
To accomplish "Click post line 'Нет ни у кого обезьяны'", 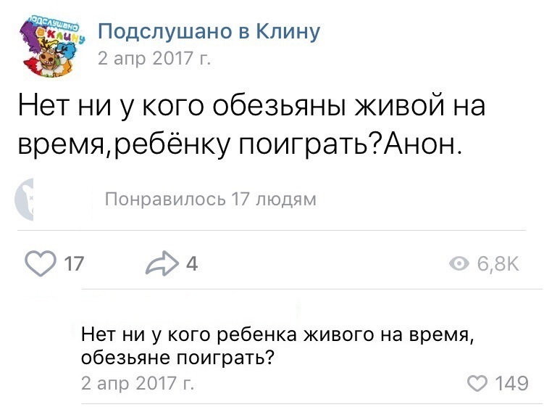I will [251, 107].
